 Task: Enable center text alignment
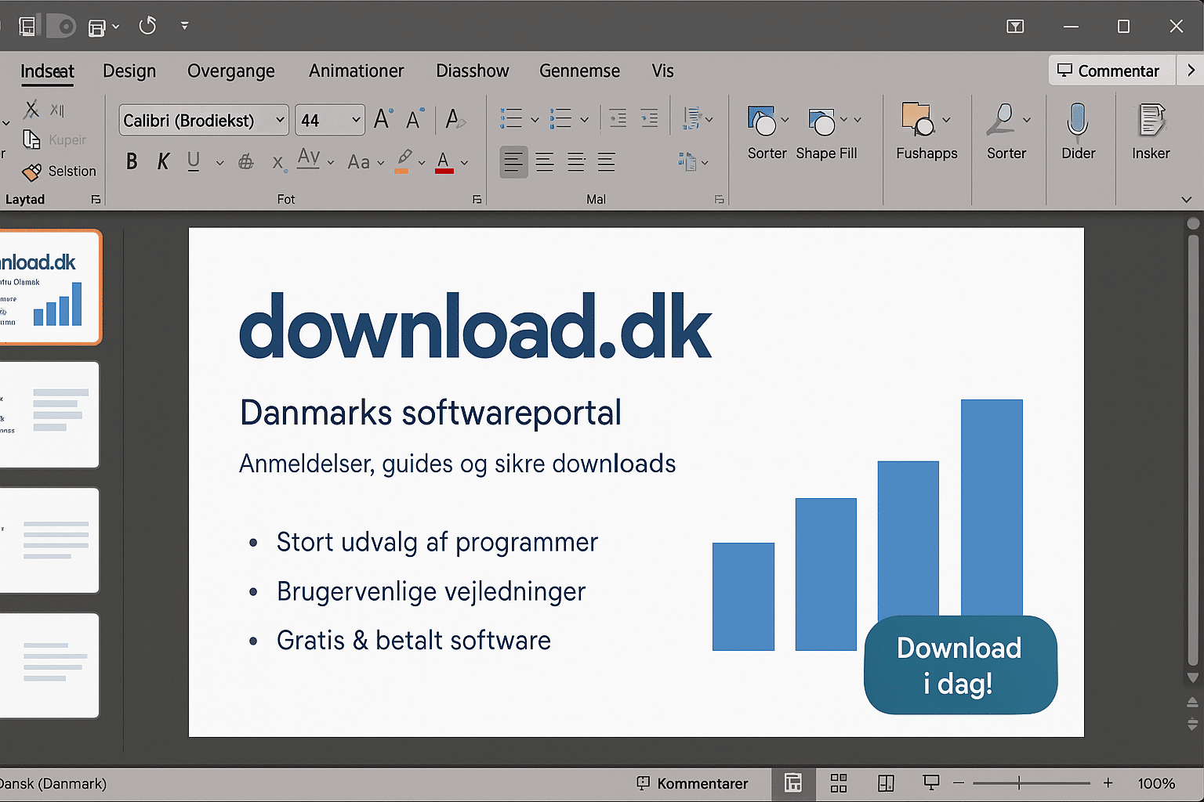tap(545, 162)
